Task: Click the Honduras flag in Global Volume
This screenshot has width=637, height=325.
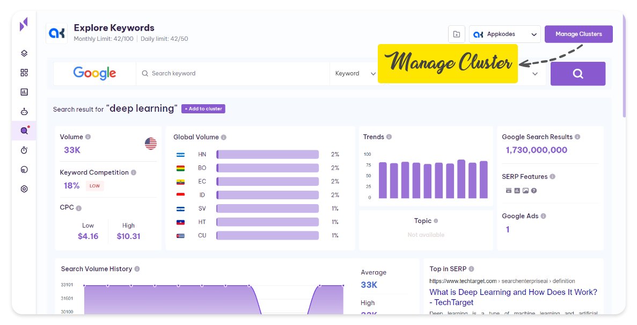Action: point(180,155)
